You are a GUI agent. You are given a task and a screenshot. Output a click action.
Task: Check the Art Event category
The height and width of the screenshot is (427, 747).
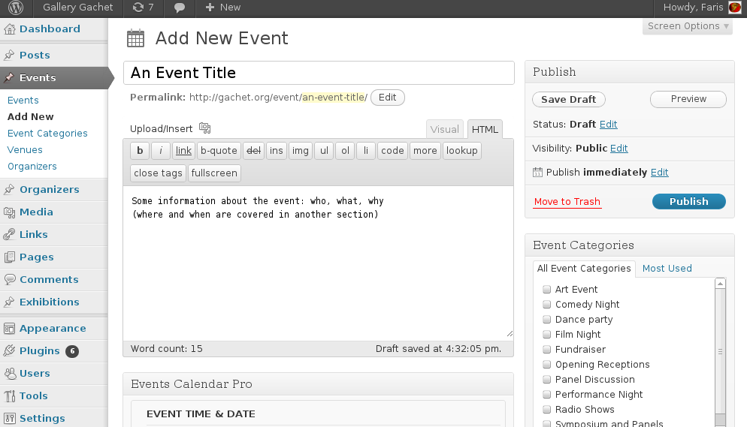point(547,289)
